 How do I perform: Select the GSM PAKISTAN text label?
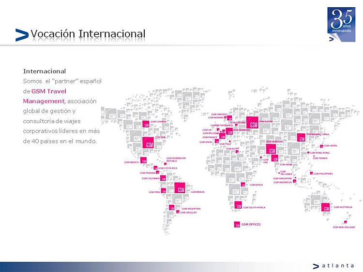pyautogui.click(x=274, y=142)
